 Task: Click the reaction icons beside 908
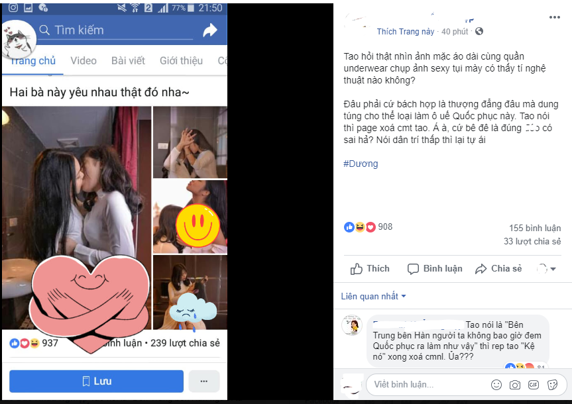(x=360, y=227)
